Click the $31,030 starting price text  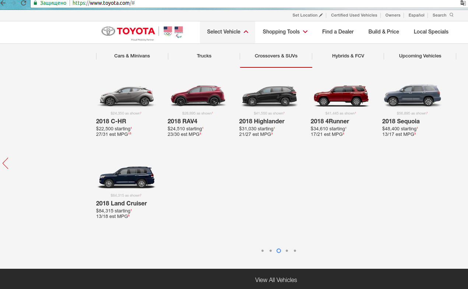(x=256, y=129)
